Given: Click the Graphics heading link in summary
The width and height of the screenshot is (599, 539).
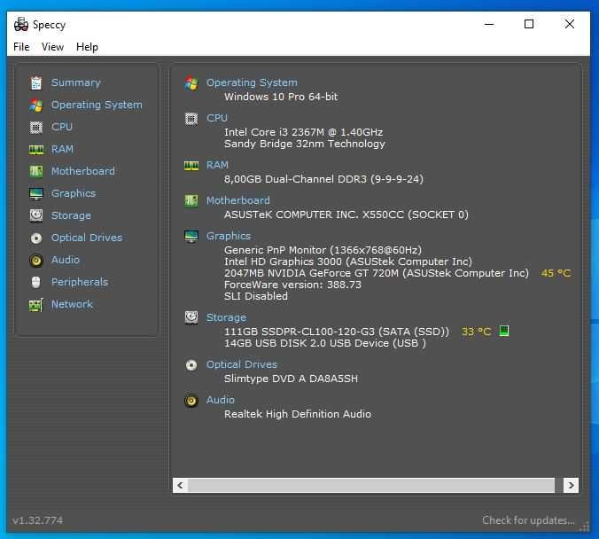Looking at the screenshot, I should [x=229, y=236].
